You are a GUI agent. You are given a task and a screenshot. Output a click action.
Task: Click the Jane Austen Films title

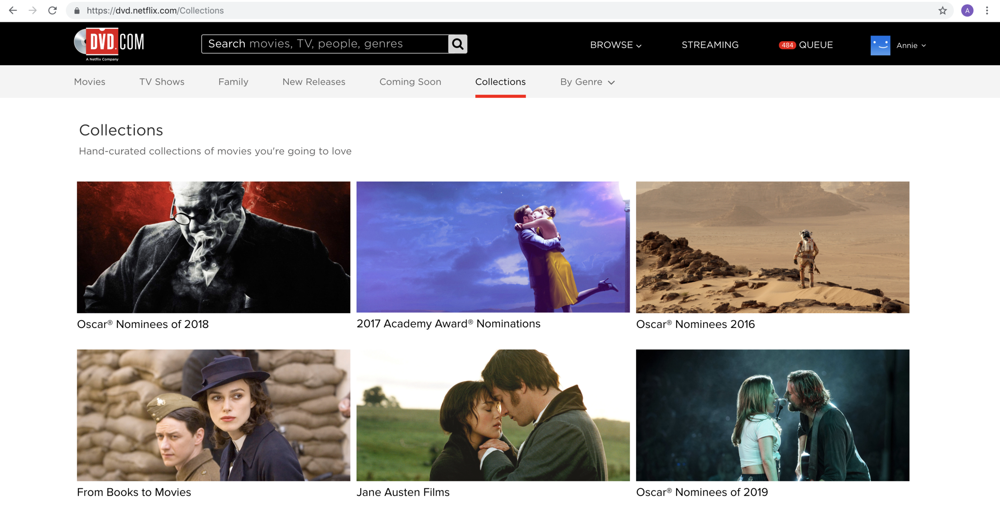coord(403,492)
